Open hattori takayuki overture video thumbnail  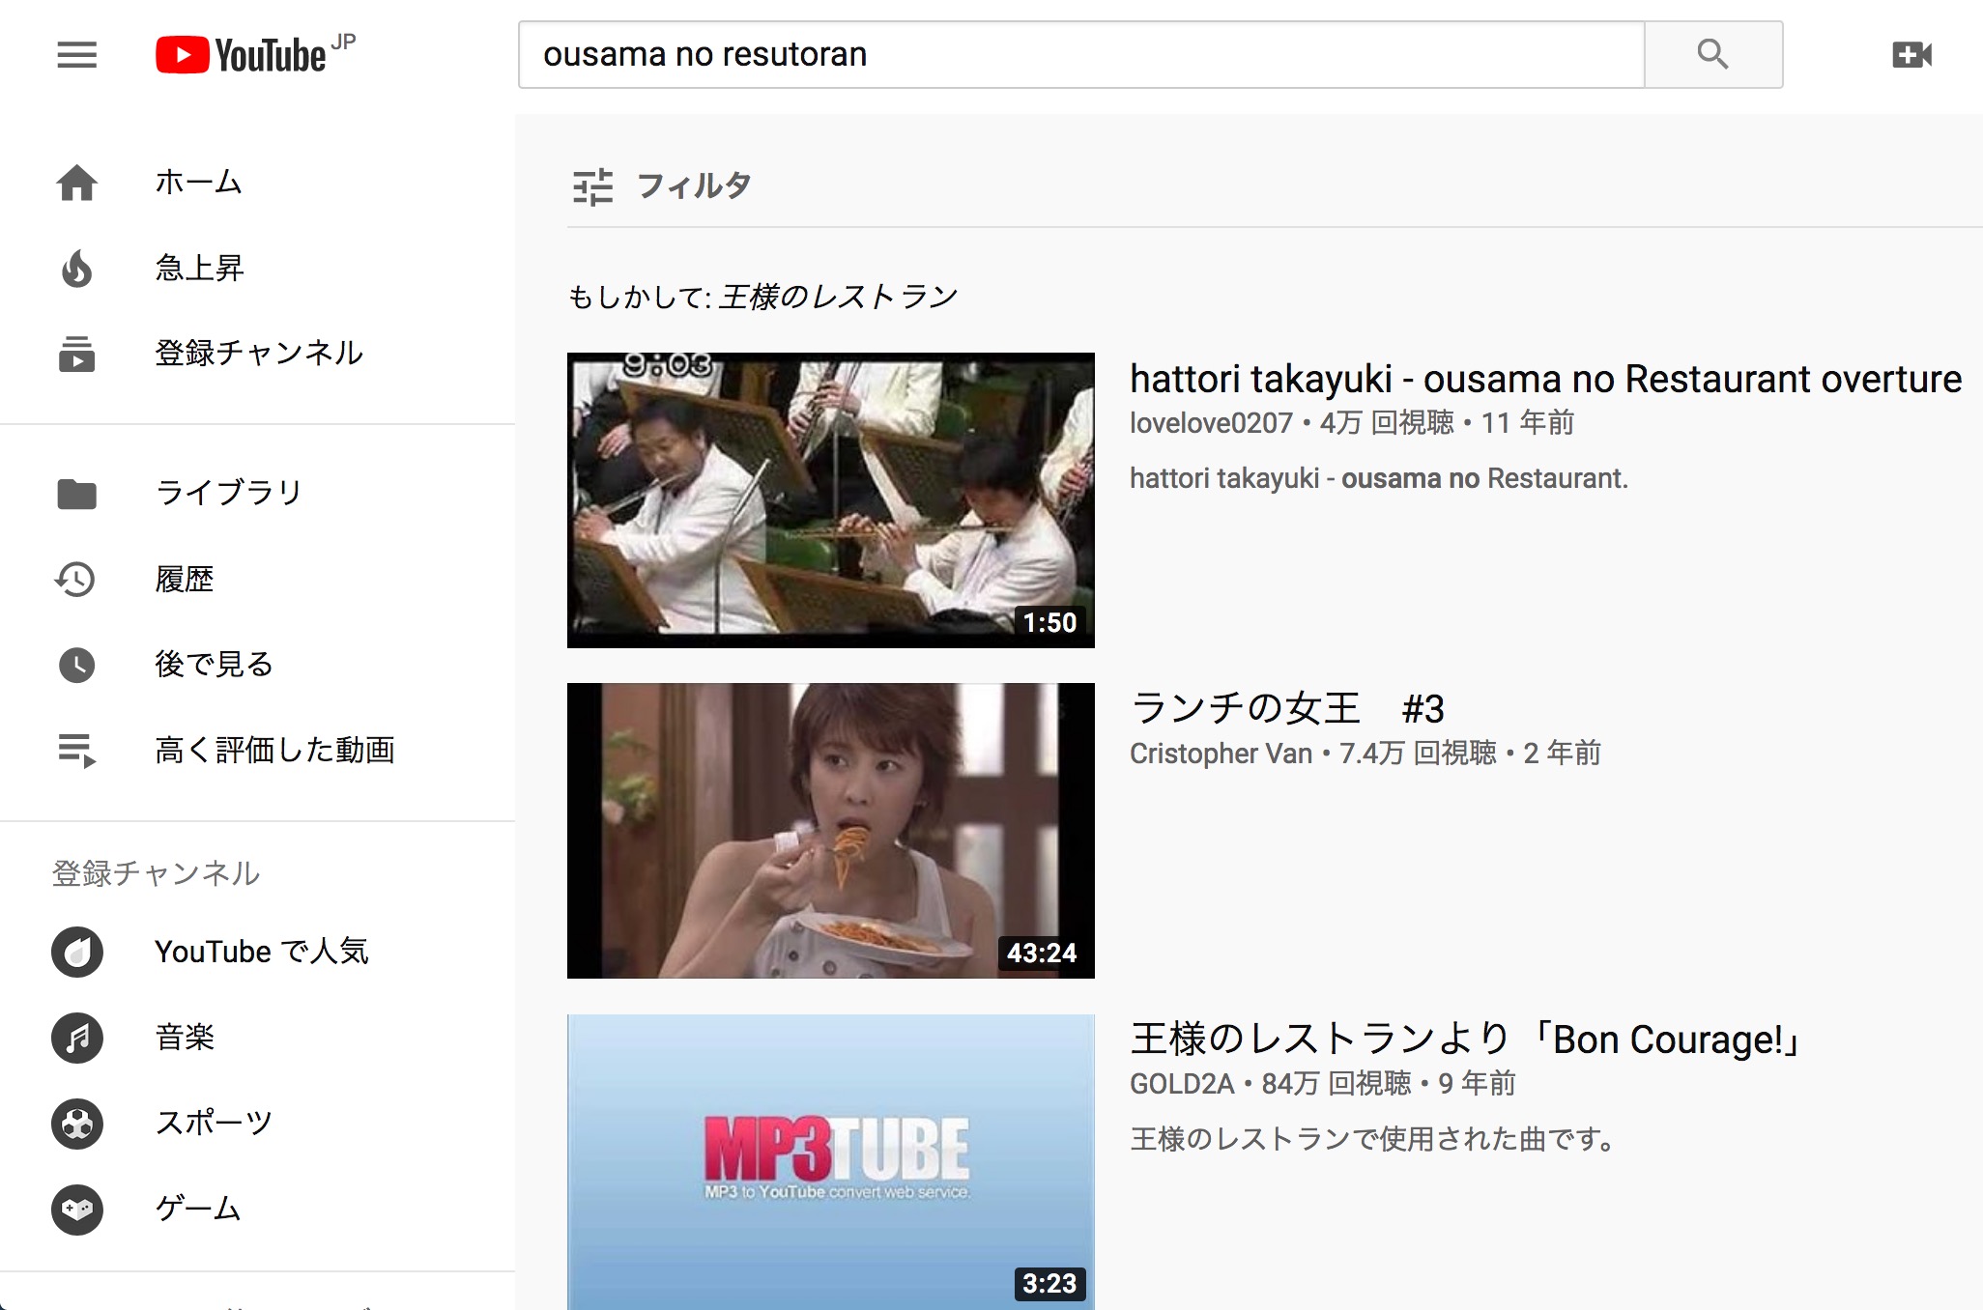pos(830,500)
